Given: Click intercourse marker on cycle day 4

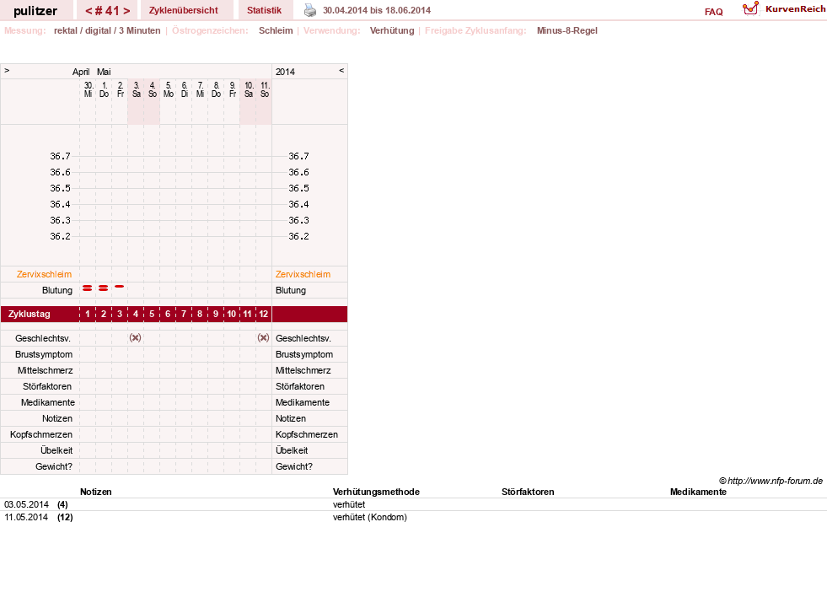Looking at the screenshot, I should [x=136, y=337].
